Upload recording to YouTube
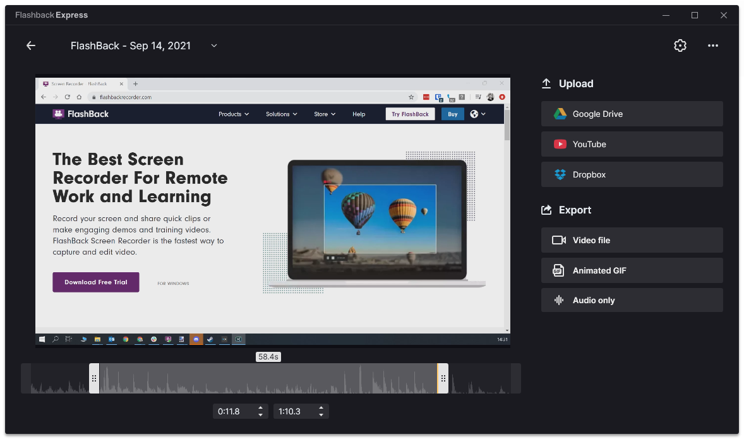 click(x=632, y=144)
